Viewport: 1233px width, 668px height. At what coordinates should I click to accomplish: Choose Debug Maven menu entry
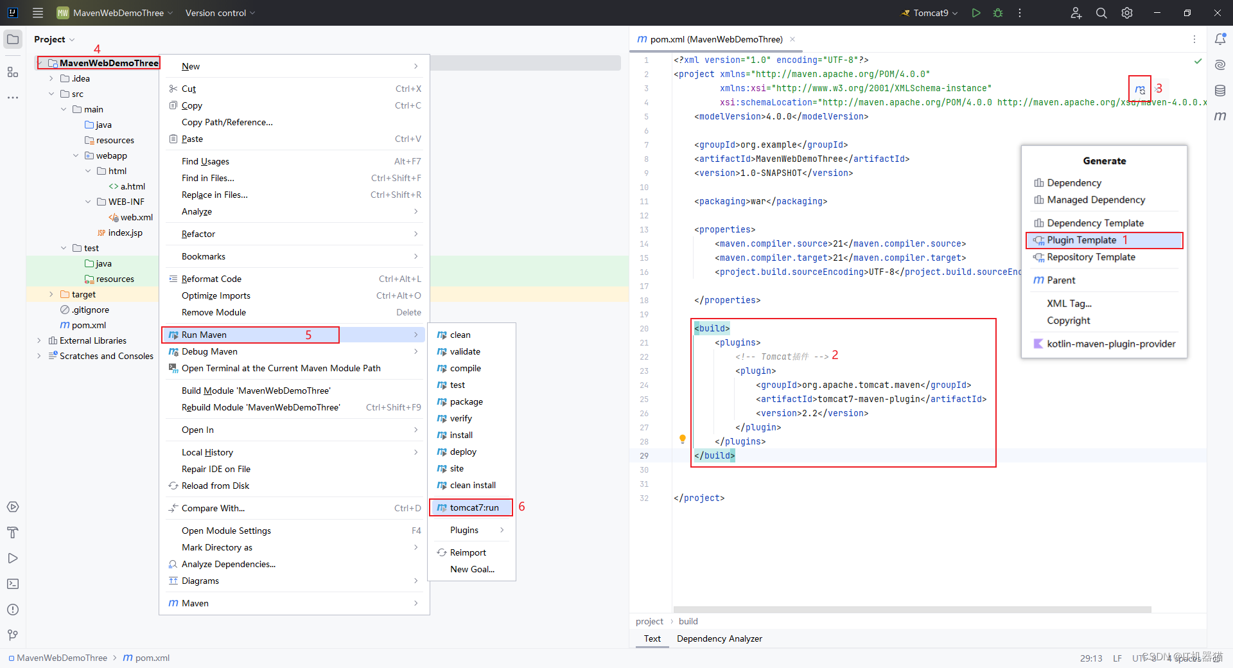point(294,351)
